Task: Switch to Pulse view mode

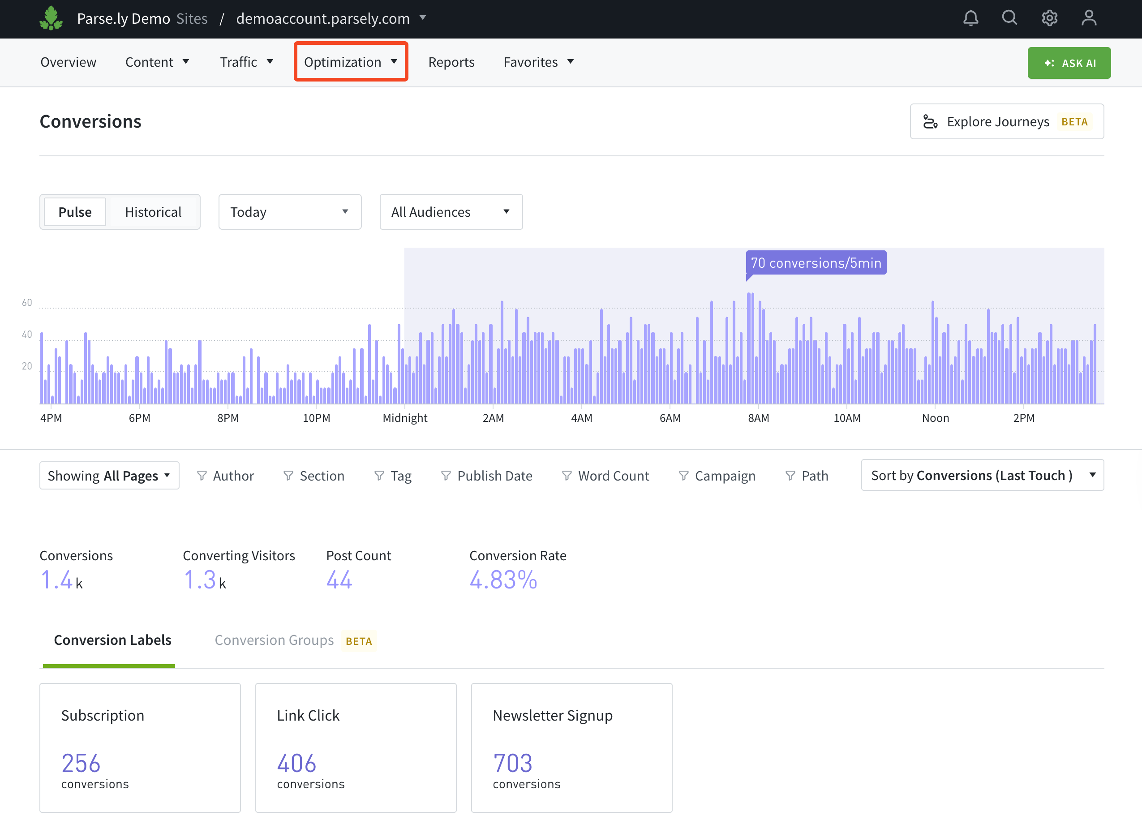Action: pos(75,212)
